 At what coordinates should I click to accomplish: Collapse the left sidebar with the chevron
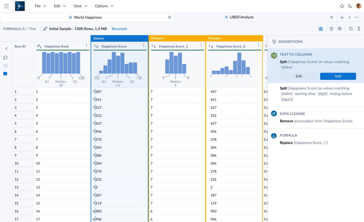6,48
